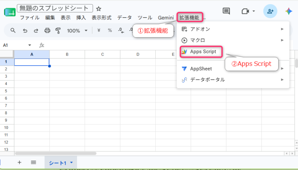
Task: Click the horizontal scroll right arrow
Action: point(292,153)
